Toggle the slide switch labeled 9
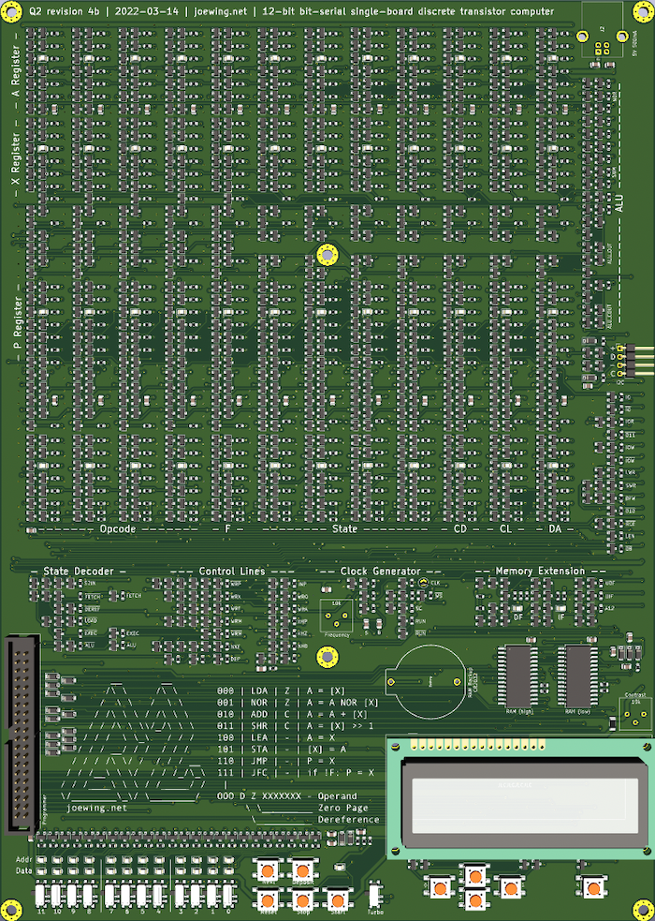655x921 pixels. [x=72, y=895]
